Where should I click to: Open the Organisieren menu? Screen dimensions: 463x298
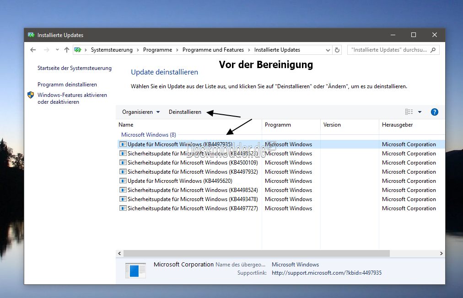tap(141, 112)
